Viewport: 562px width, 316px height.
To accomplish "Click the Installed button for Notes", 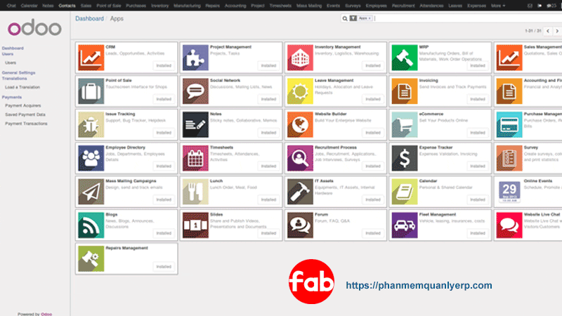I will pos(268,133).
